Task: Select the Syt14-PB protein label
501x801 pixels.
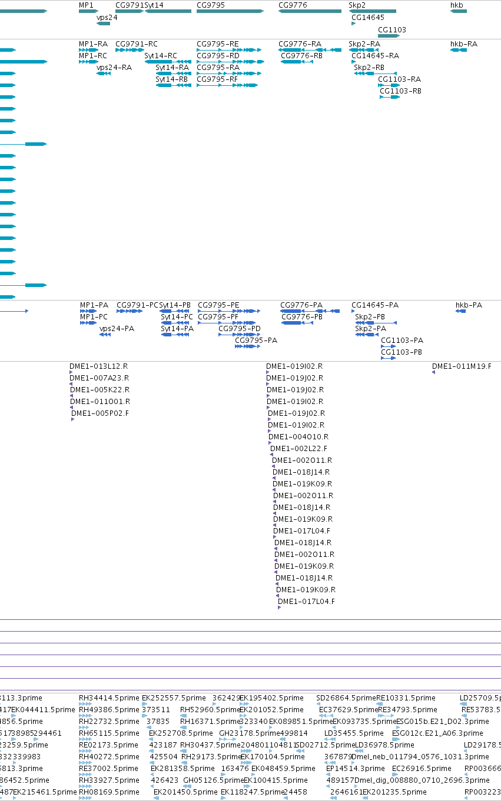Action: click(175, 305)
